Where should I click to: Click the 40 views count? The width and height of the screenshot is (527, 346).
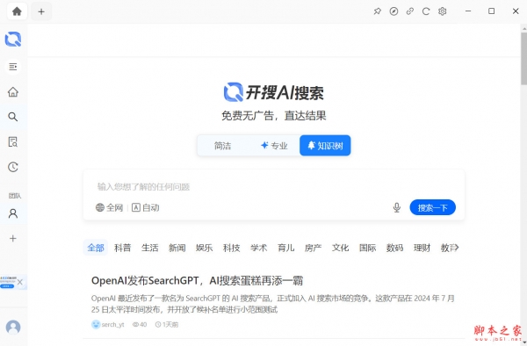(140, 325)
